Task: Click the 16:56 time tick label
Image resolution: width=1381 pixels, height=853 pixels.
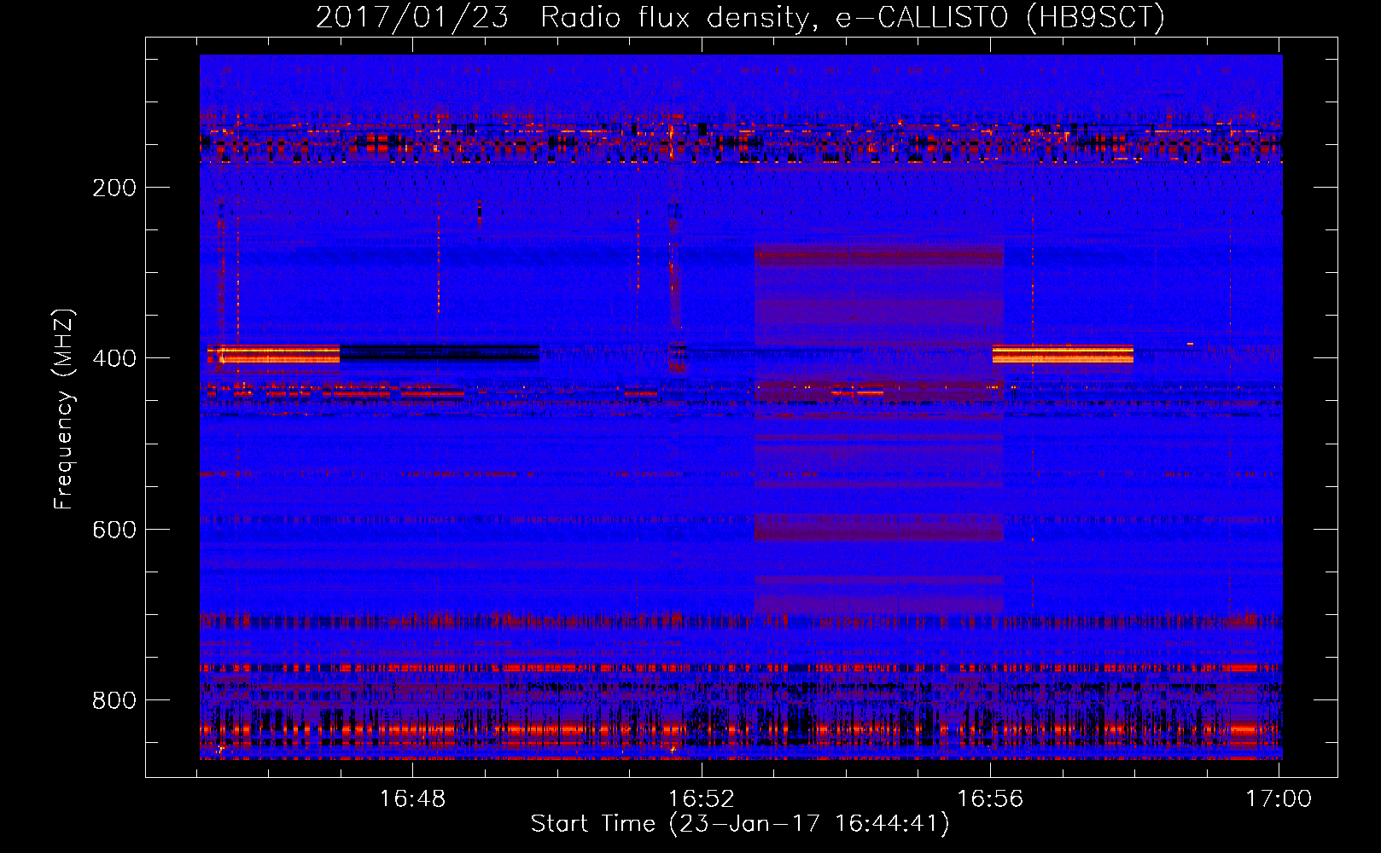Action: click(990, 798)
